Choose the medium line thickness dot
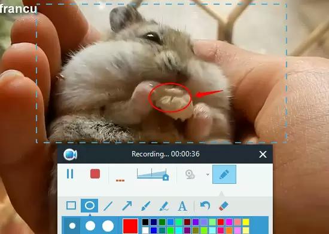Viewport: 329px width, 234px height. point(90,226)
